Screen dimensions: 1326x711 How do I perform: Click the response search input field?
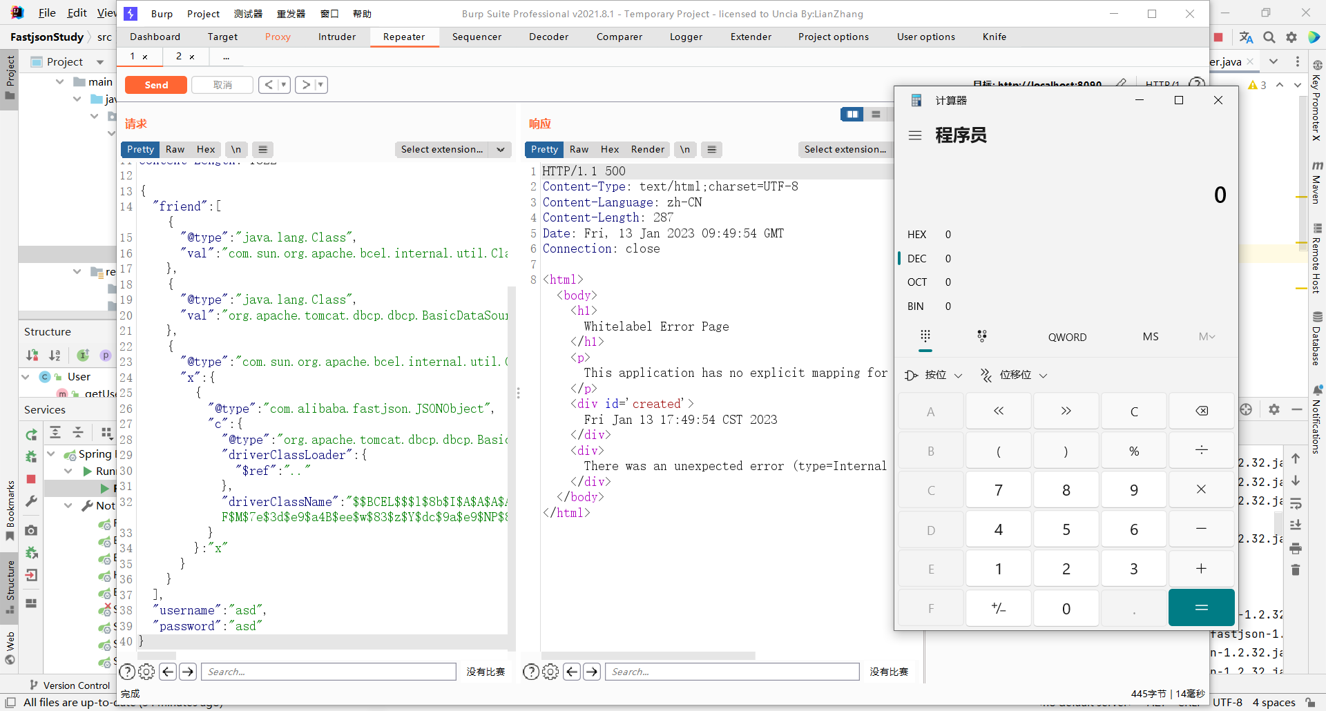pos(732,672)
